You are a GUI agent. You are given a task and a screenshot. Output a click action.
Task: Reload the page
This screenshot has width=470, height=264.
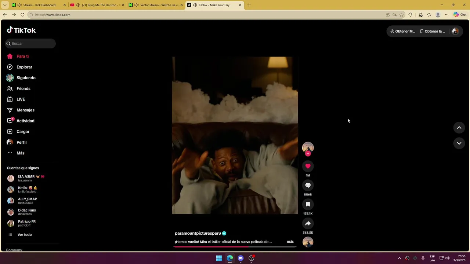point(22,15)
